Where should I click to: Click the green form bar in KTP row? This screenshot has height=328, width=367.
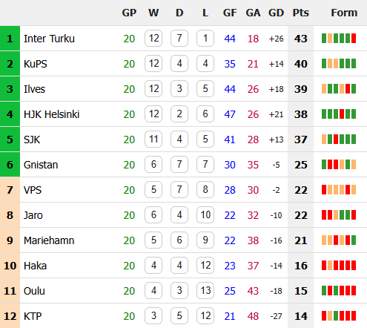[336, 316]
